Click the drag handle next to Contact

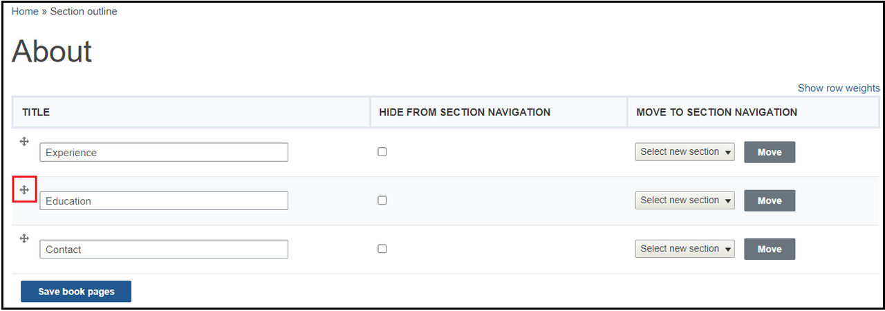click(x=24, y=238)
